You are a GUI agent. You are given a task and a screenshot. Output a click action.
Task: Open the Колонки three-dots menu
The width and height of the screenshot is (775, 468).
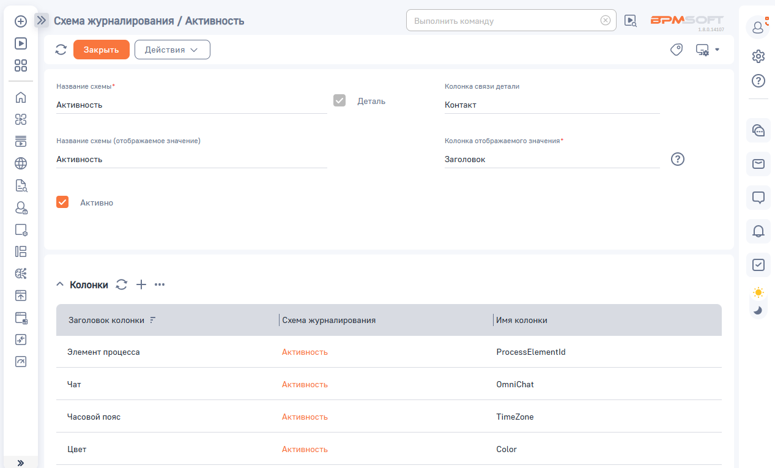tap(160, 284)
